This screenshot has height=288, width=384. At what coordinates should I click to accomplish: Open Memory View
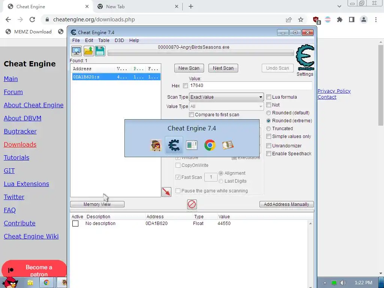coord(97,204)
